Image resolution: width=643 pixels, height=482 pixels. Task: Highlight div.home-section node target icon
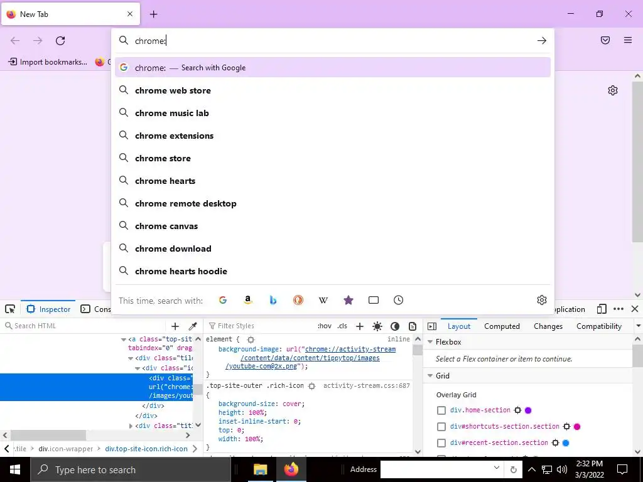point(517,410)
